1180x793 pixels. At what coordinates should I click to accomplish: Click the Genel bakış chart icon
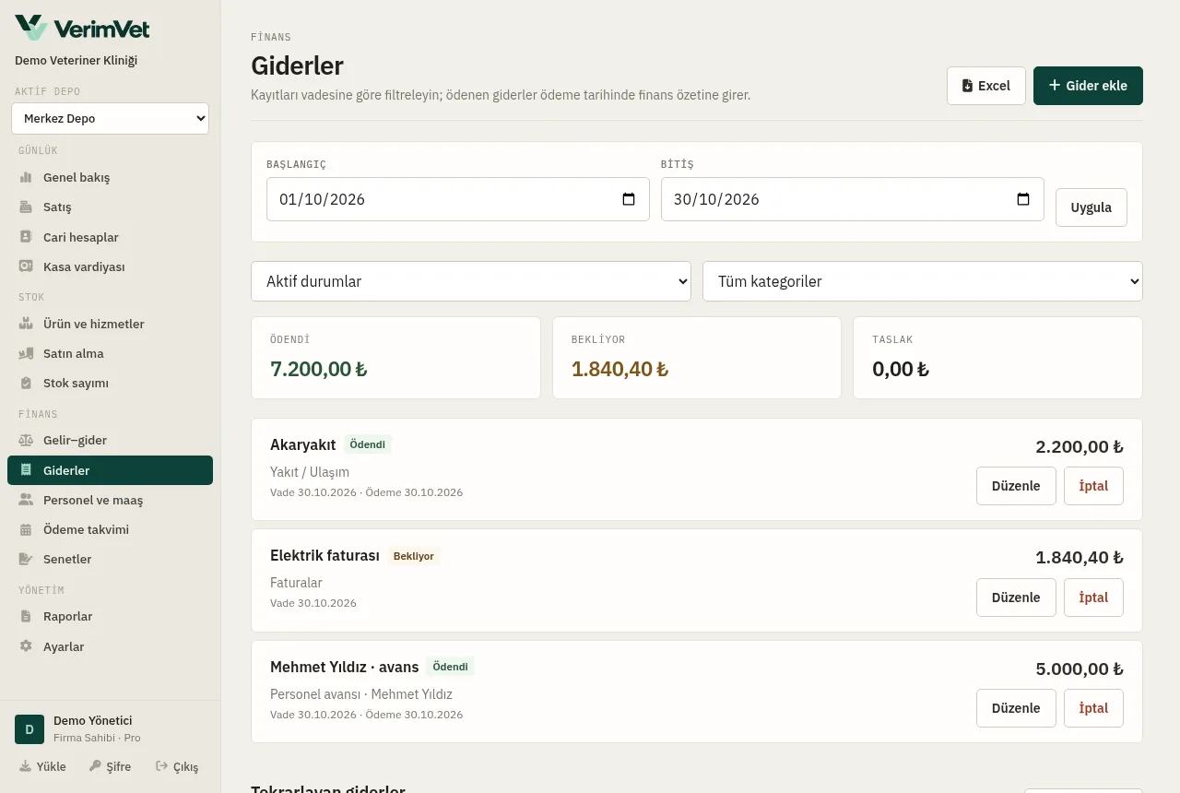click(x=26, y=177)
